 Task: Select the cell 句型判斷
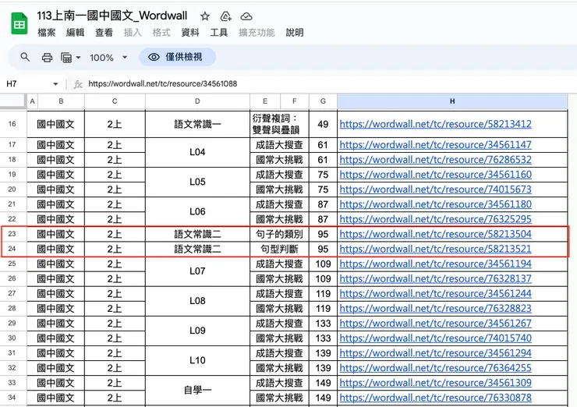pos(279,250)
